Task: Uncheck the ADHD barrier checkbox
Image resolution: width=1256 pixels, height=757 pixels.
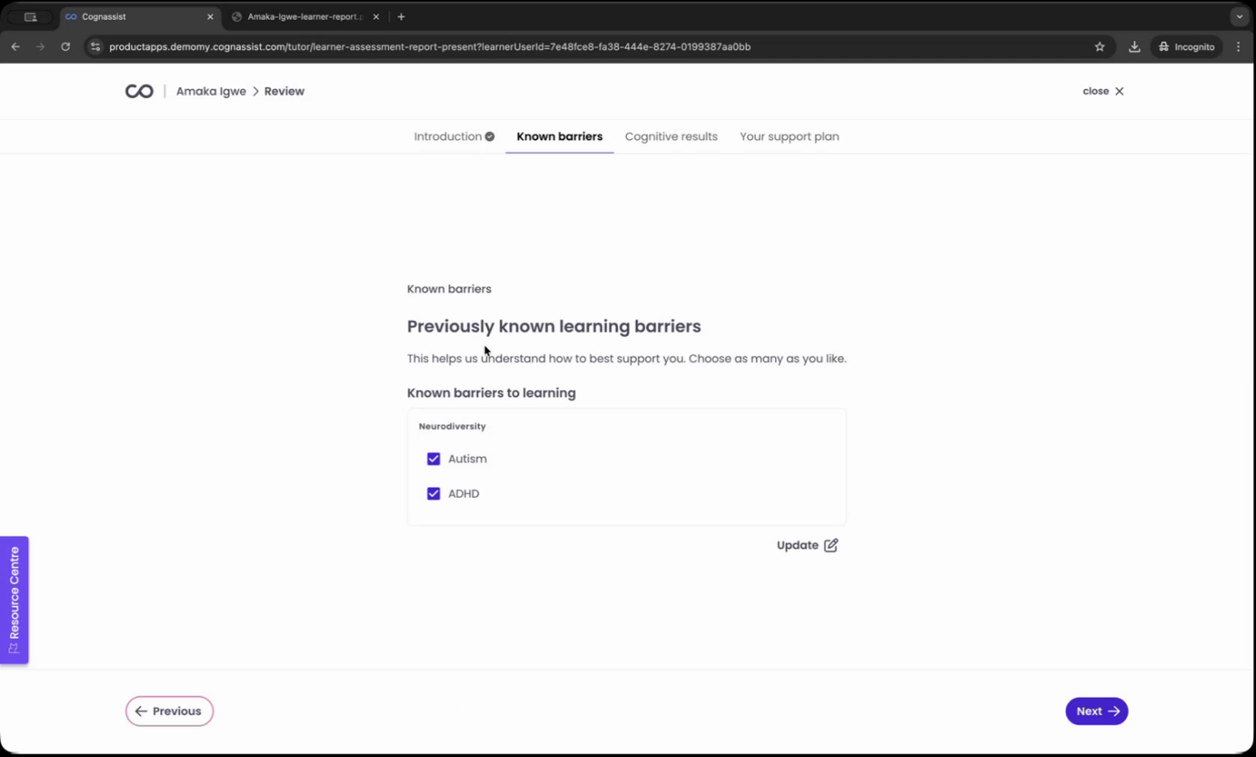Action: (434, 493)
